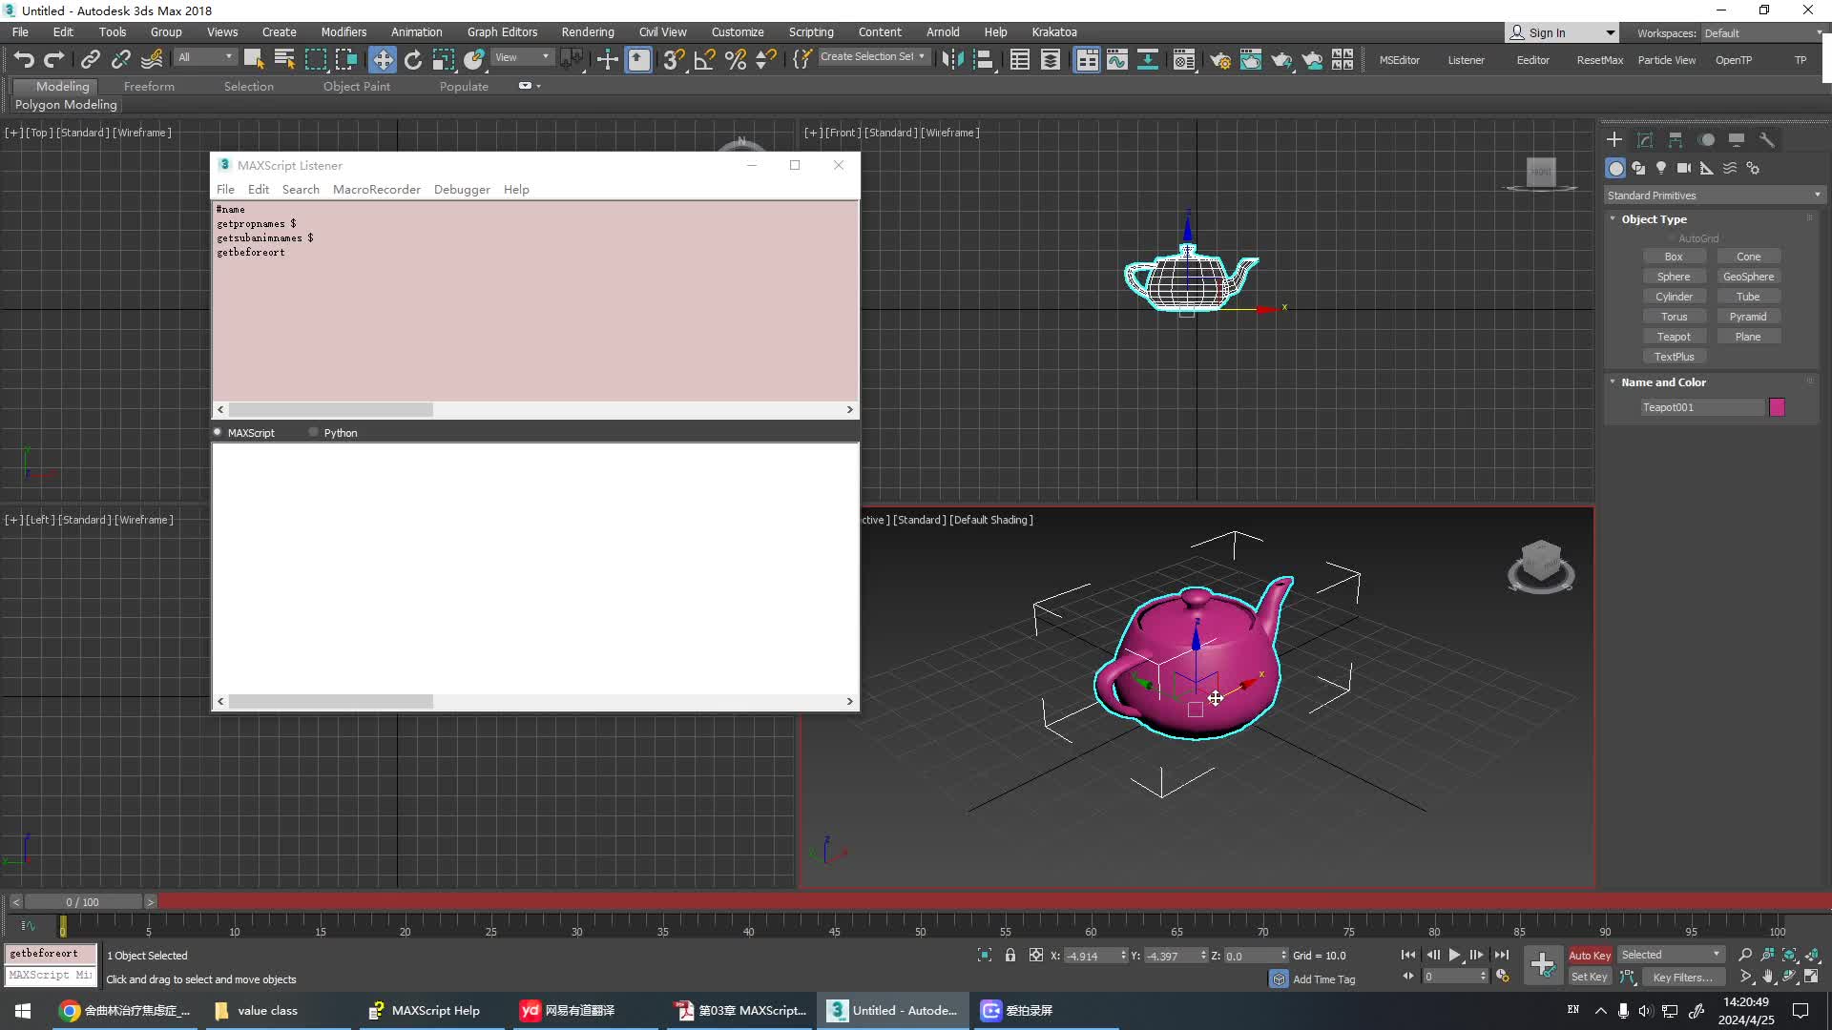Screen dimensions: 1832x1030
Task: Open Modifiers menu in menu bar
Action: pos(343,31)
